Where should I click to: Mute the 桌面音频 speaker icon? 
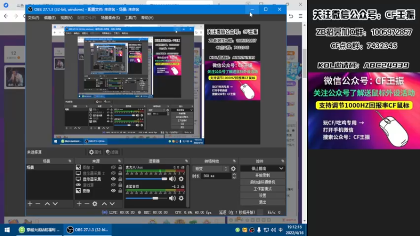(173, 198)
